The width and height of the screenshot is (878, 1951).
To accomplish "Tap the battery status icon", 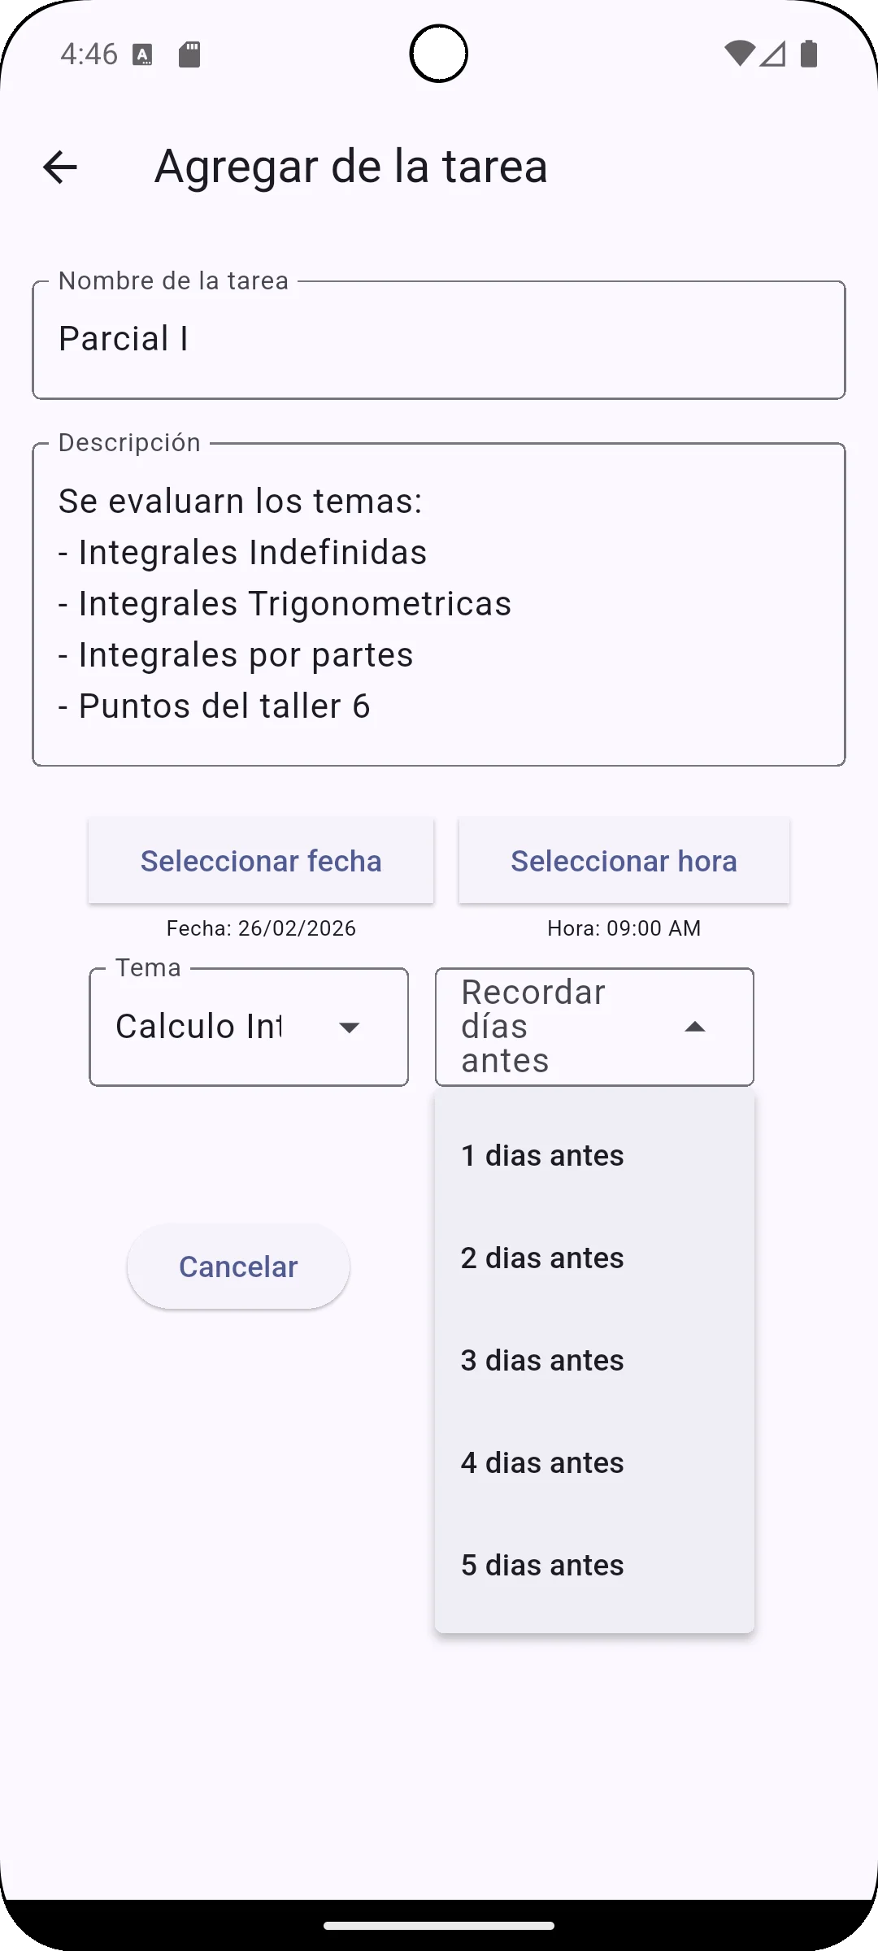I will tap(809, 54).
